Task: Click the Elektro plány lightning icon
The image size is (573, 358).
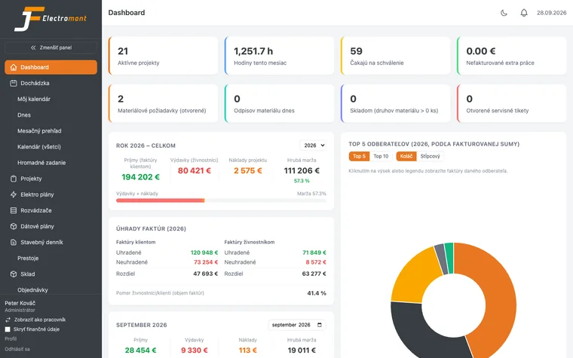Action: [x=14, y=194]
